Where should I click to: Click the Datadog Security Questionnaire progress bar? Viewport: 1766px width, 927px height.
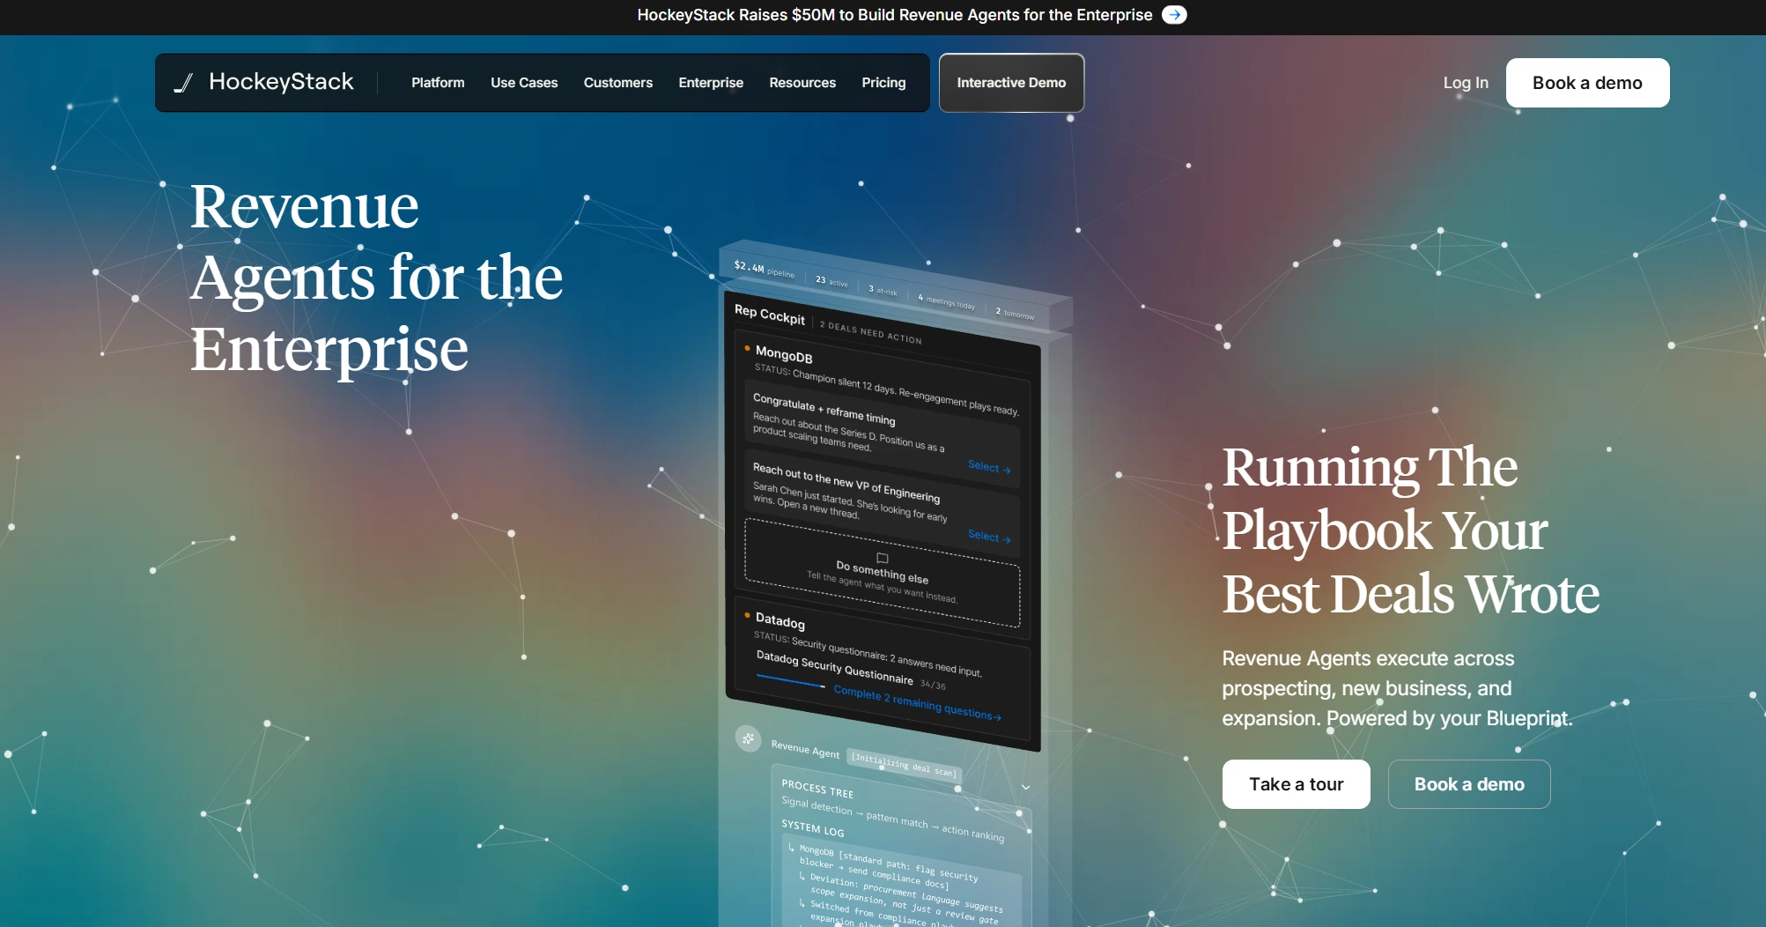click(x=790, y=681)
